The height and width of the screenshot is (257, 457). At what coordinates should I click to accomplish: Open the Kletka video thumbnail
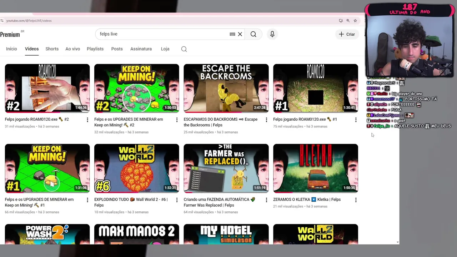click(x=316, y=168)
